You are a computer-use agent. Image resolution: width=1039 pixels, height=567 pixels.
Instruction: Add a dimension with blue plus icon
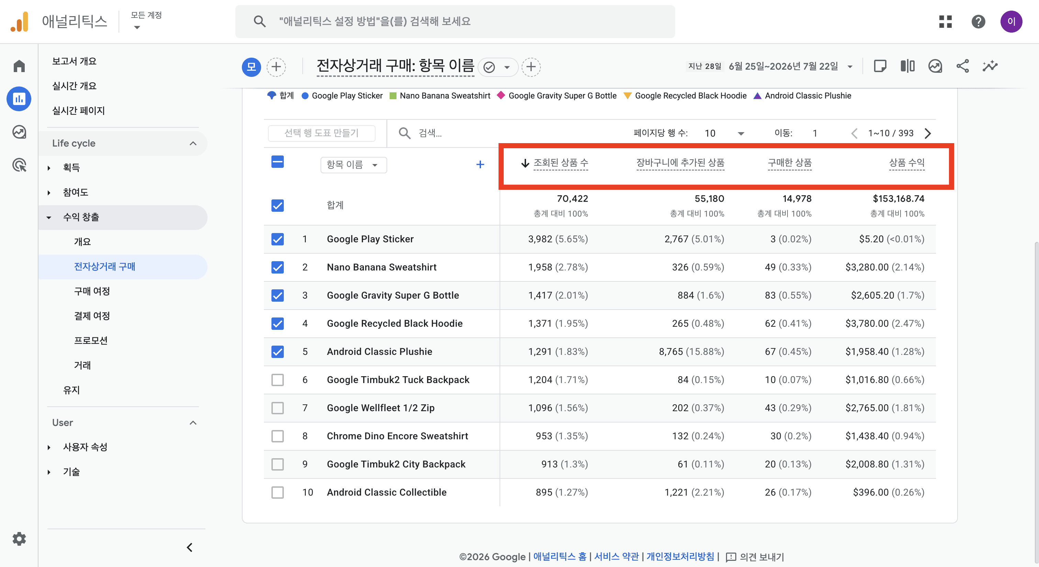[480, 164]
